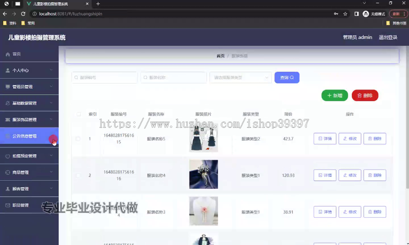Image resolution: width=409 pixels, height=245 pixels.
Task: Toggle the browser side panel icon
Action: [356, 14]
